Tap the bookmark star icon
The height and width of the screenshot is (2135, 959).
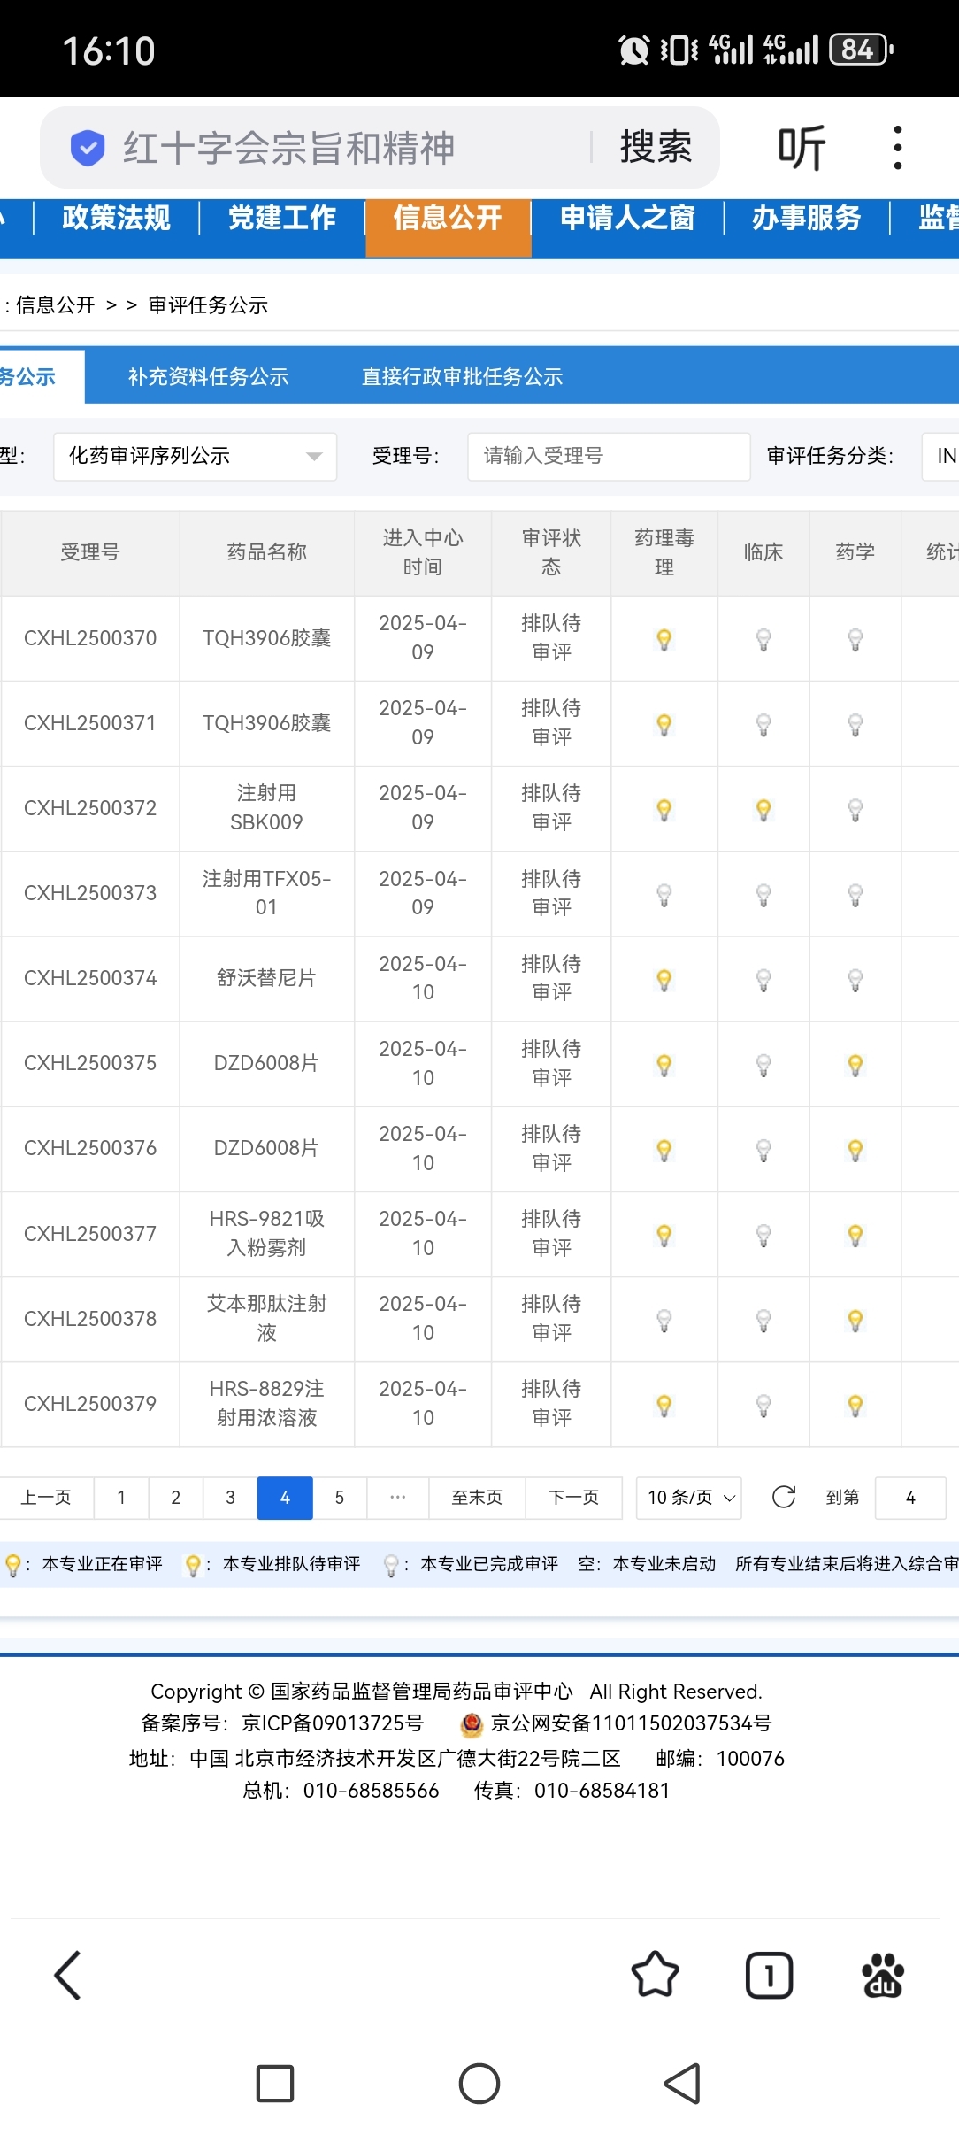pos(656,1974)
